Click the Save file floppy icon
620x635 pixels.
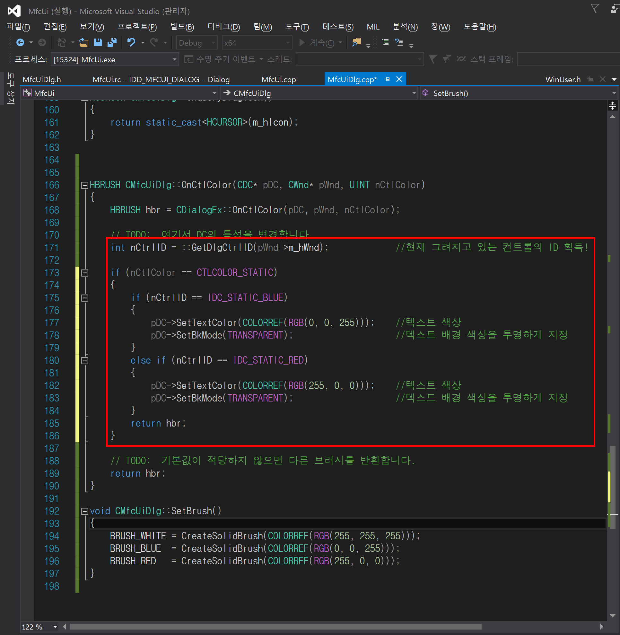pos(98,43)
